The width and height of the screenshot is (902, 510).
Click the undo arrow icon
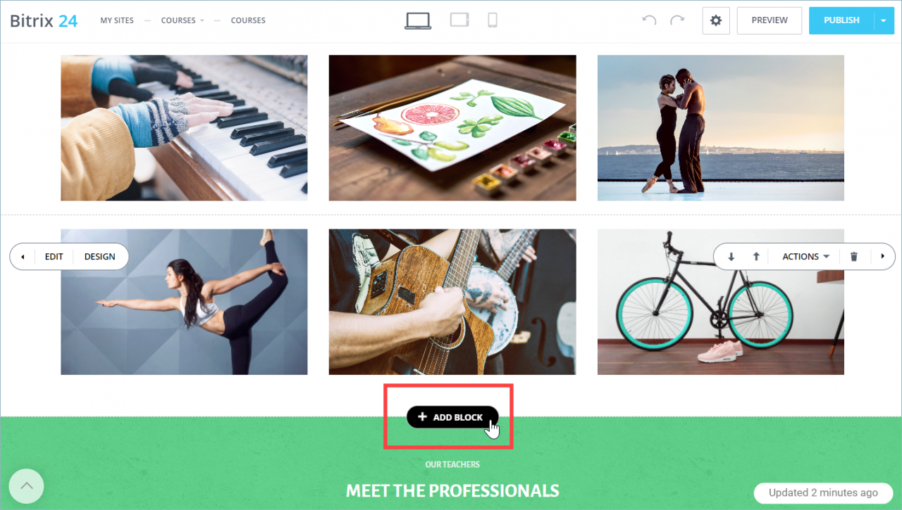(649, 20)
